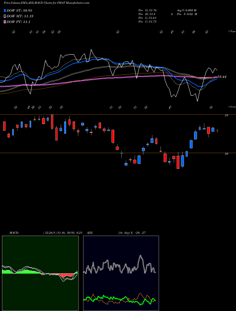Screen dimensions: 236x311
Task: Click the 'Avg V: 0.003 M' volume text
Action: [x=186, y=10]
